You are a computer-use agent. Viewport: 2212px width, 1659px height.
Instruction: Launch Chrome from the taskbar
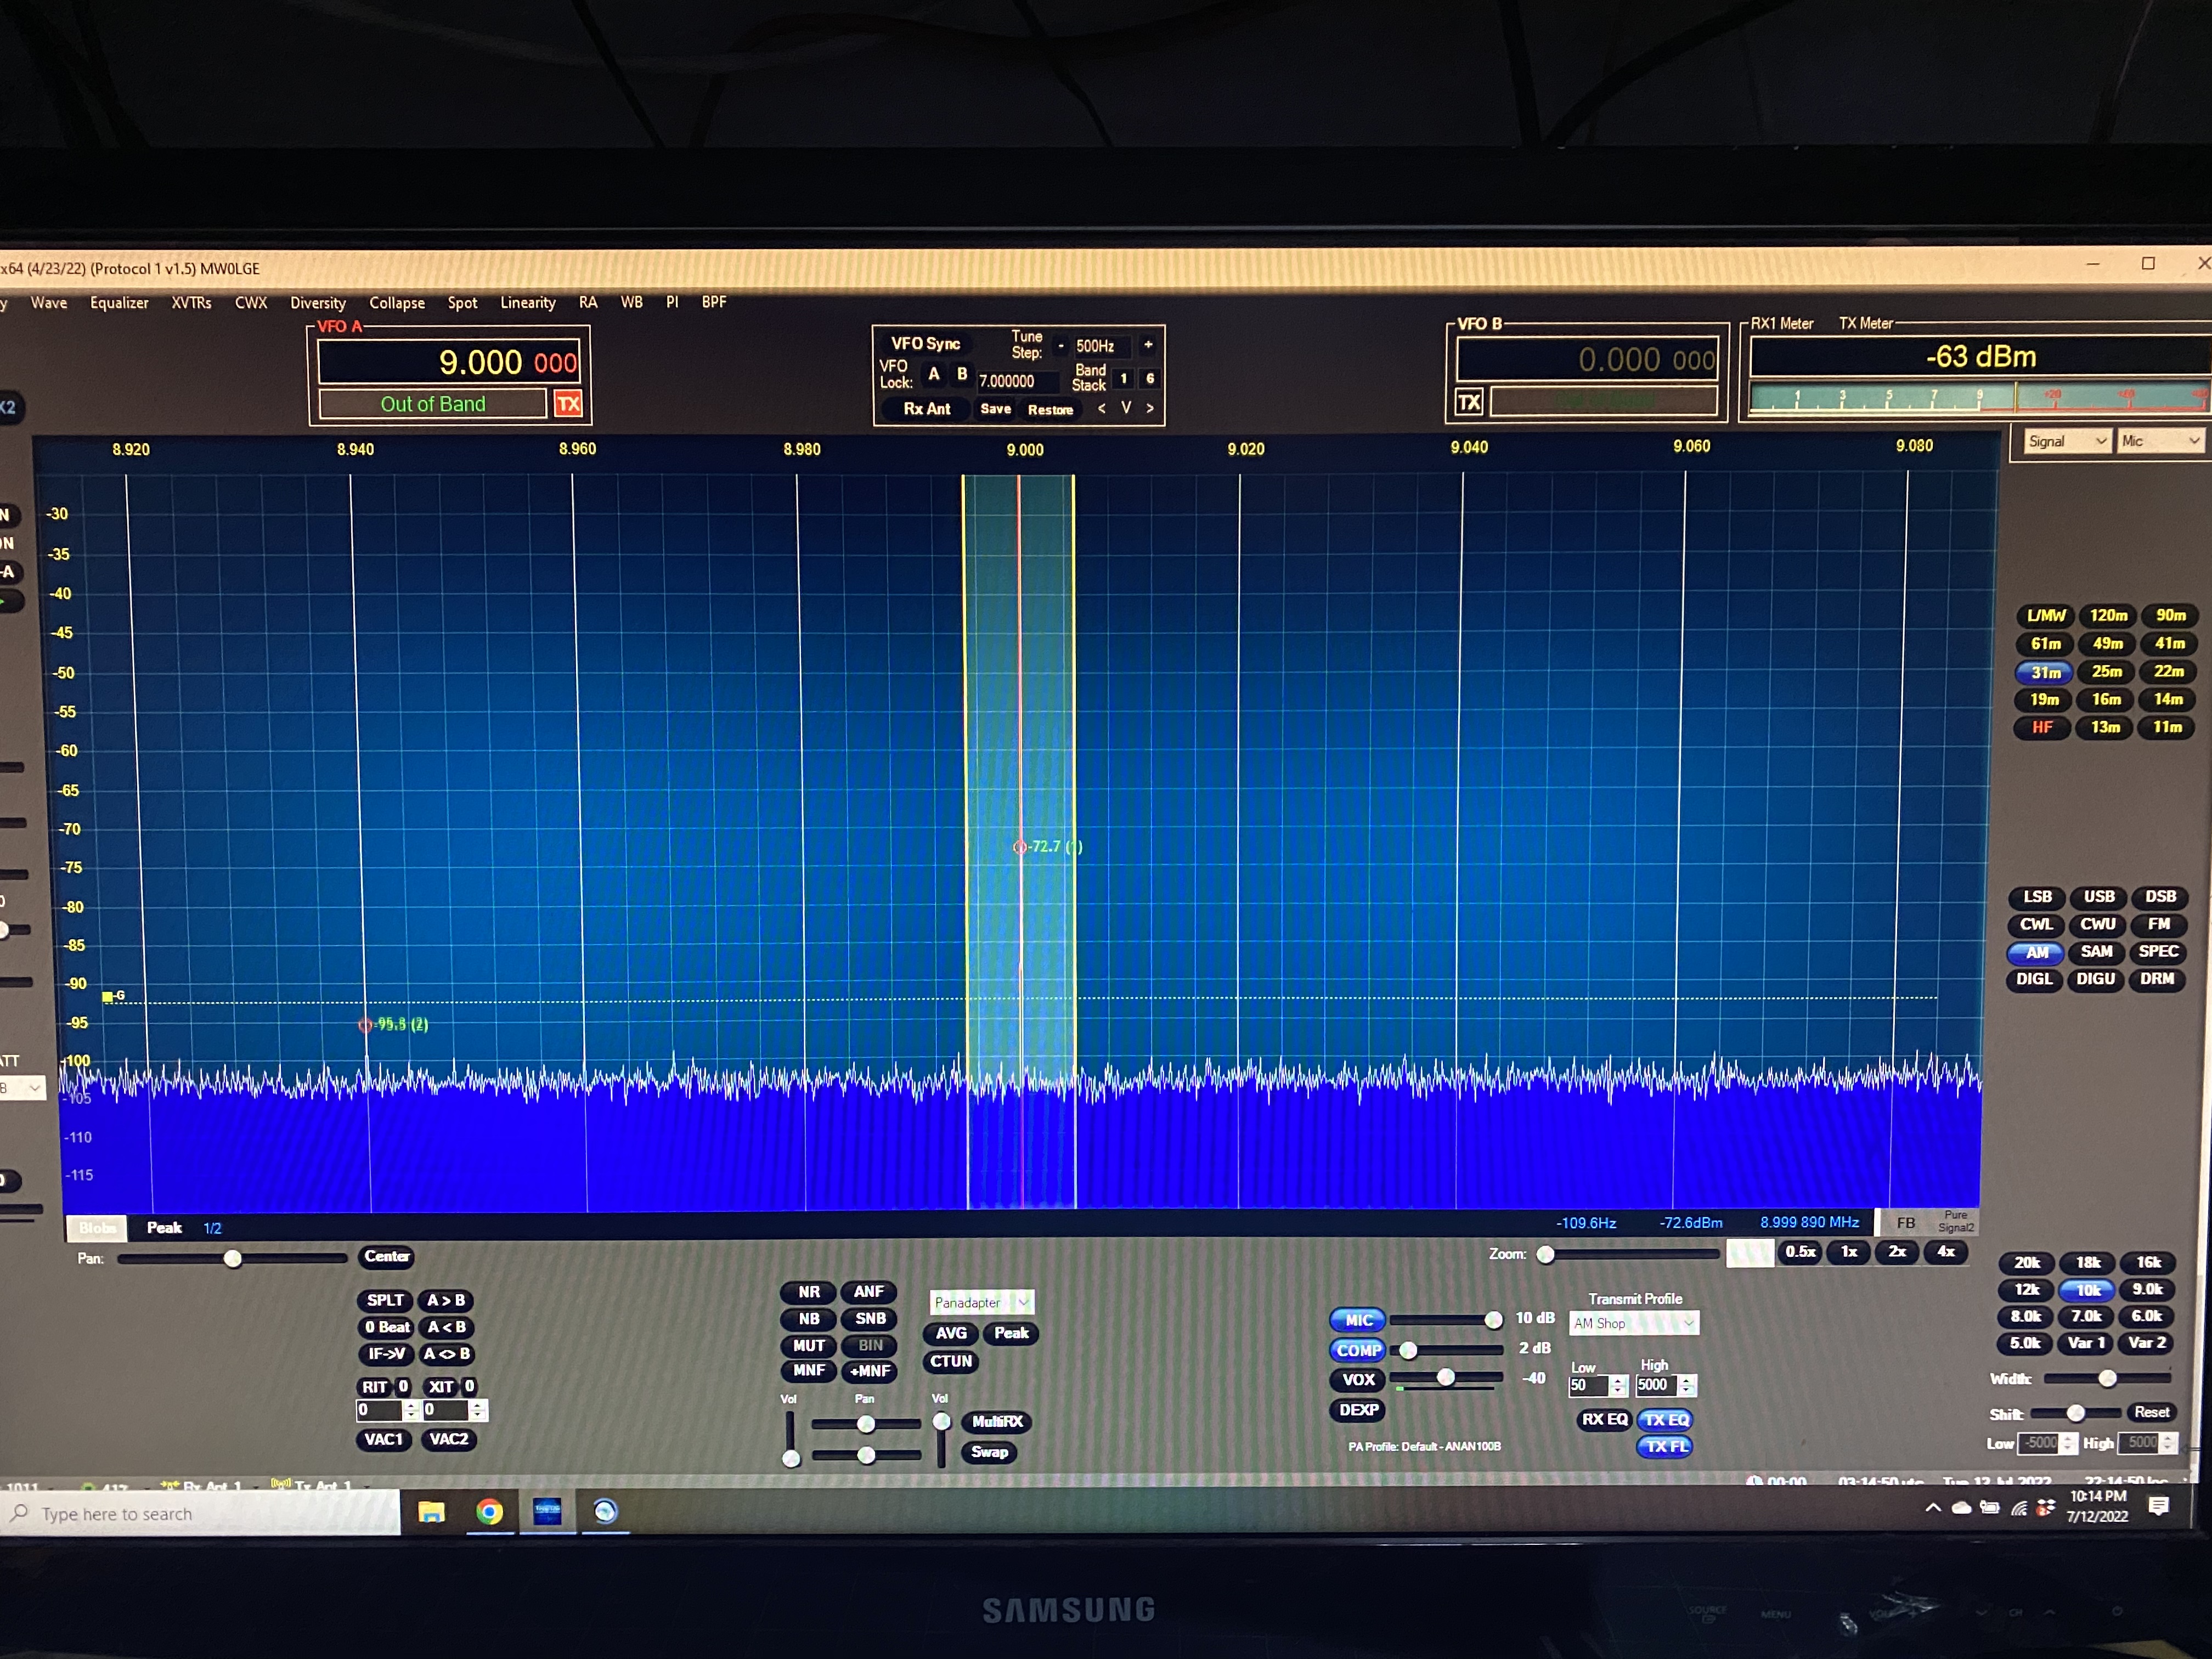[x=489, y=1511]
